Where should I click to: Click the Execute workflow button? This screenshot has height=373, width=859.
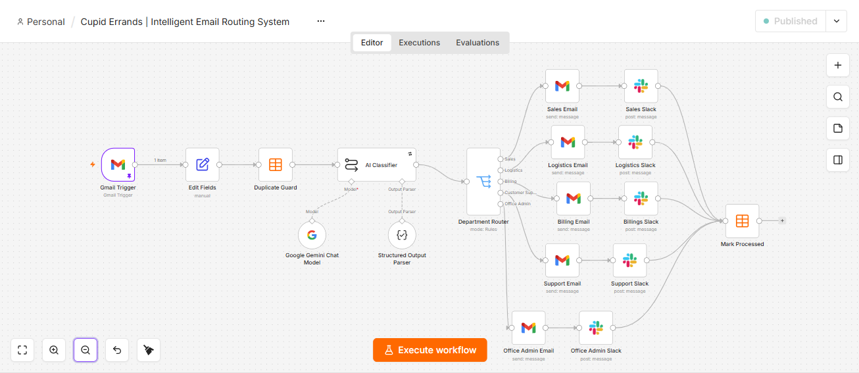pos(430,350)
